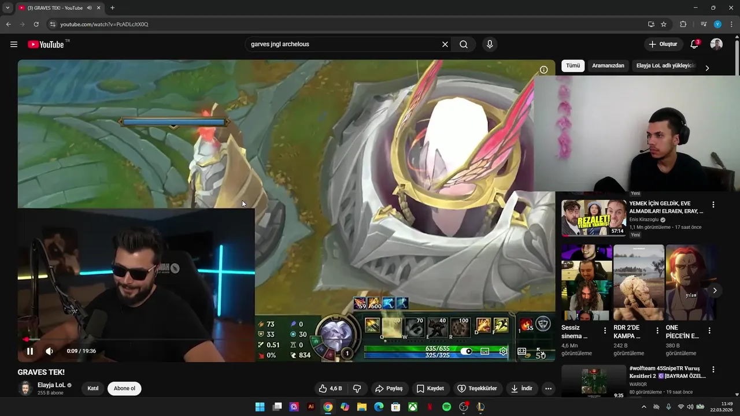Open Spotify from taskbar
The image size is (740, 416).
point(446,407)
